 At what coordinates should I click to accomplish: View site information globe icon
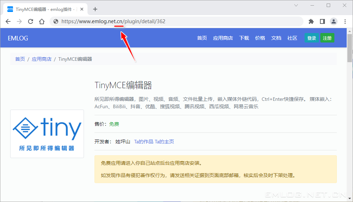pos(55,21)
